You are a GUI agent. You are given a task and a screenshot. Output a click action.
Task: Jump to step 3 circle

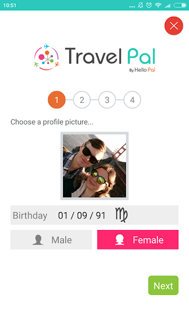point(107,100)
